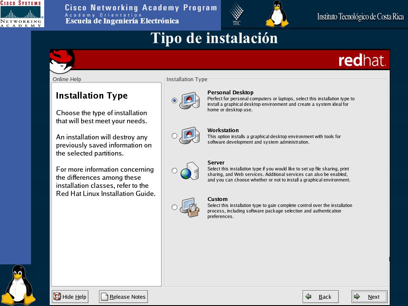Click the Server heading text
408x306 pixels.
click(x=216, y=163)
